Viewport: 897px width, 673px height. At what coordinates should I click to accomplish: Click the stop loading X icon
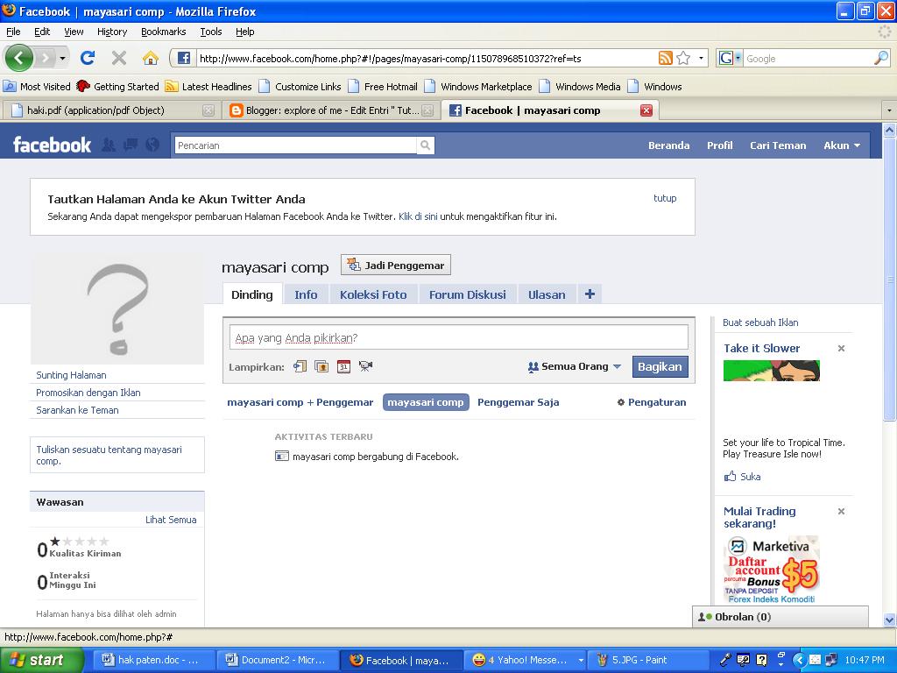click(118, 58)
